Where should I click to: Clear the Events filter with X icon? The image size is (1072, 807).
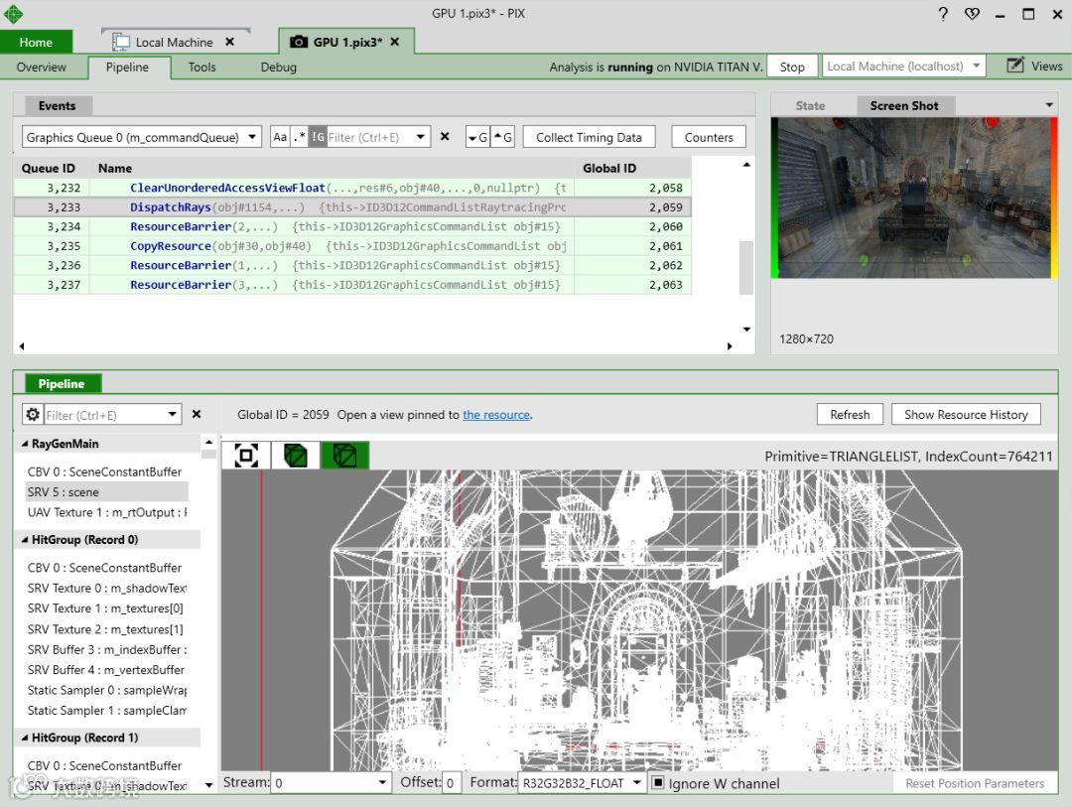point(445,137)
